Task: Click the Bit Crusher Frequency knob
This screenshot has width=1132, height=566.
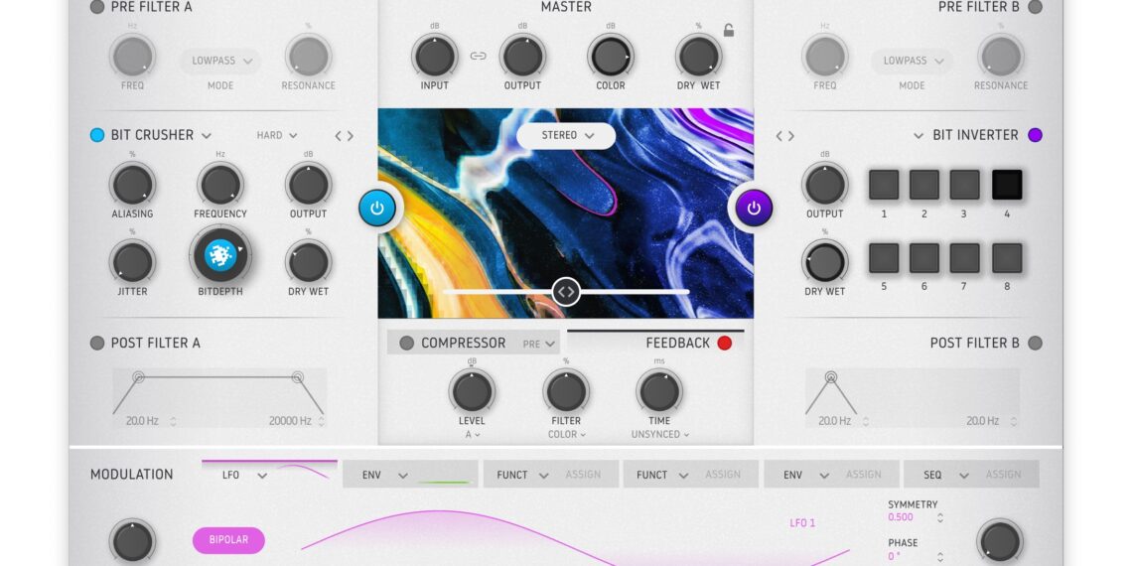Action: click(220, 184)
